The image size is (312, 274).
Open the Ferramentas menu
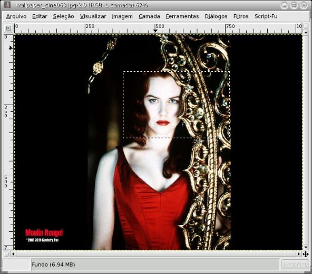182,16
